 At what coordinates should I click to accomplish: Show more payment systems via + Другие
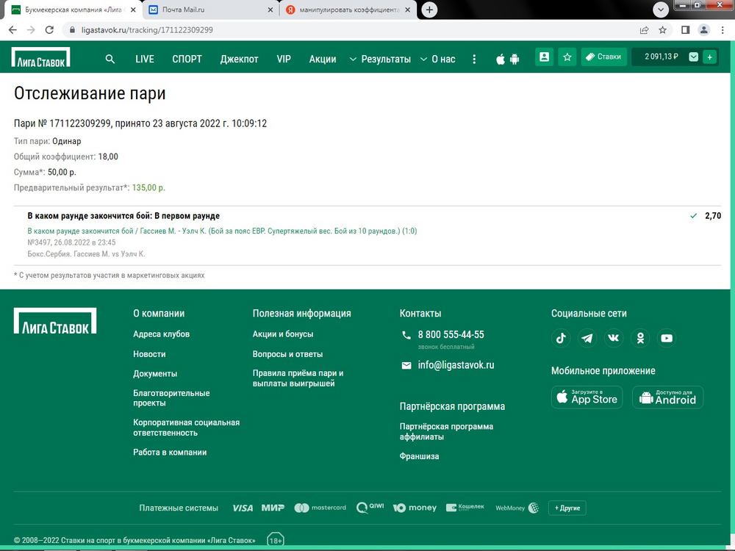[x=567, y=508]
